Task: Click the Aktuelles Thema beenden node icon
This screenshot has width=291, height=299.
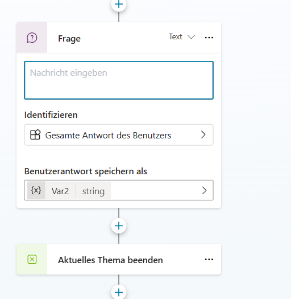Action: (x=32, y=259)
